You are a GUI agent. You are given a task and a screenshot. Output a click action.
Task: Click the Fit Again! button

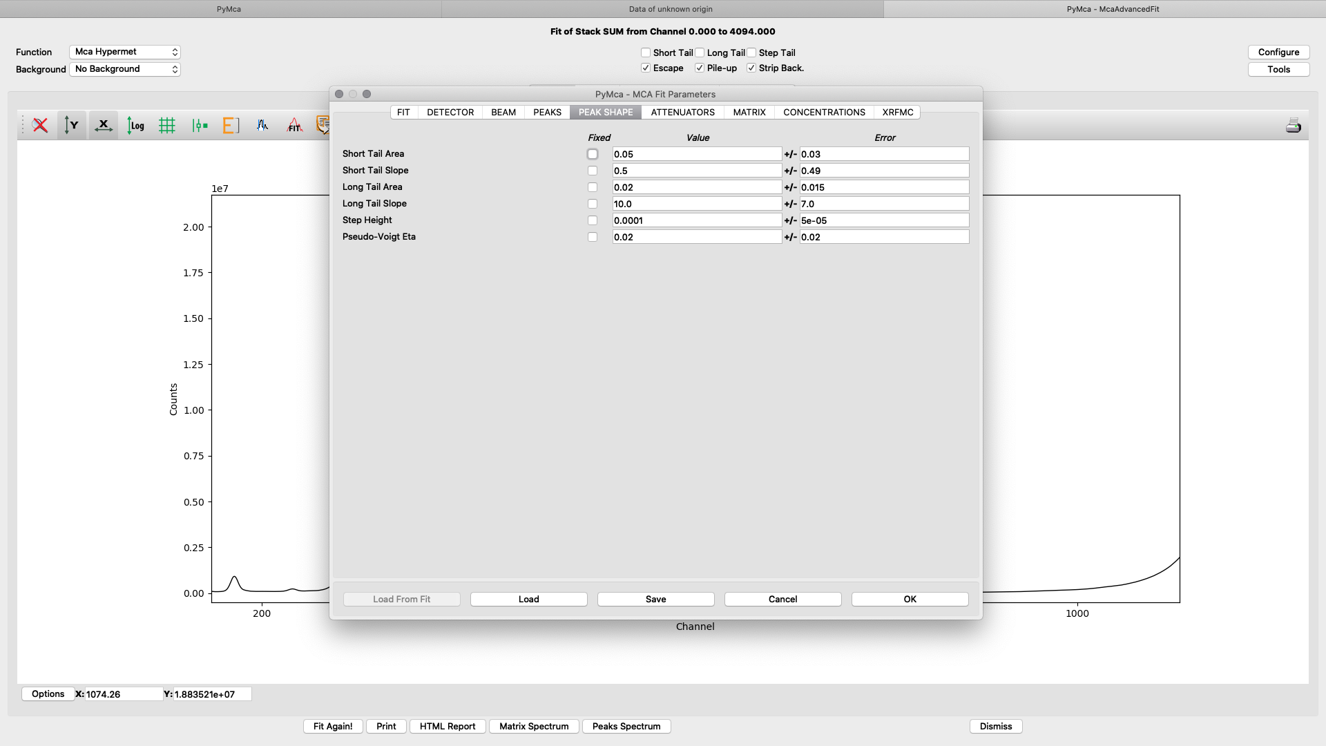pyautogui.click(x=333, y=726)
